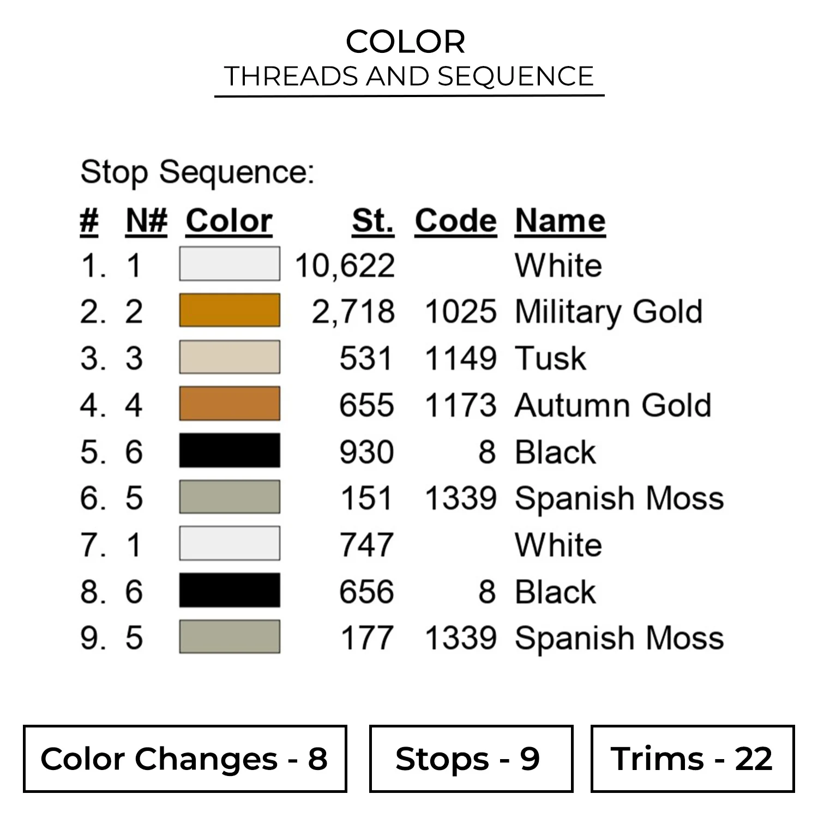Click the first White color swatch
Image resolution: width=818 pixels, height=818 pixels.
tap(230, 264)
